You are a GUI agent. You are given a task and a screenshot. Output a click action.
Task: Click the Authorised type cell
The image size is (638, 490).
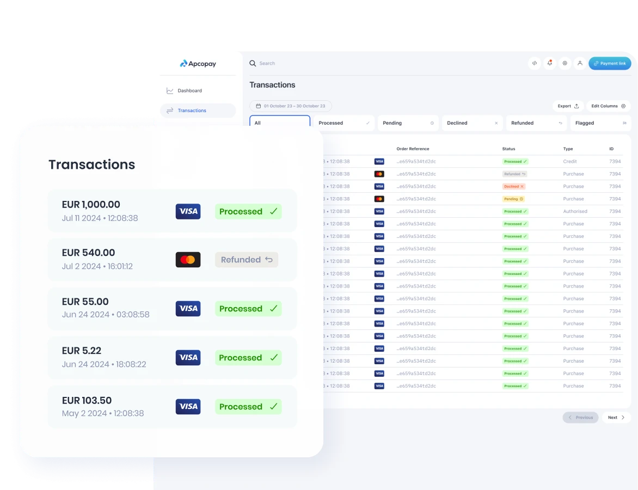575,212
